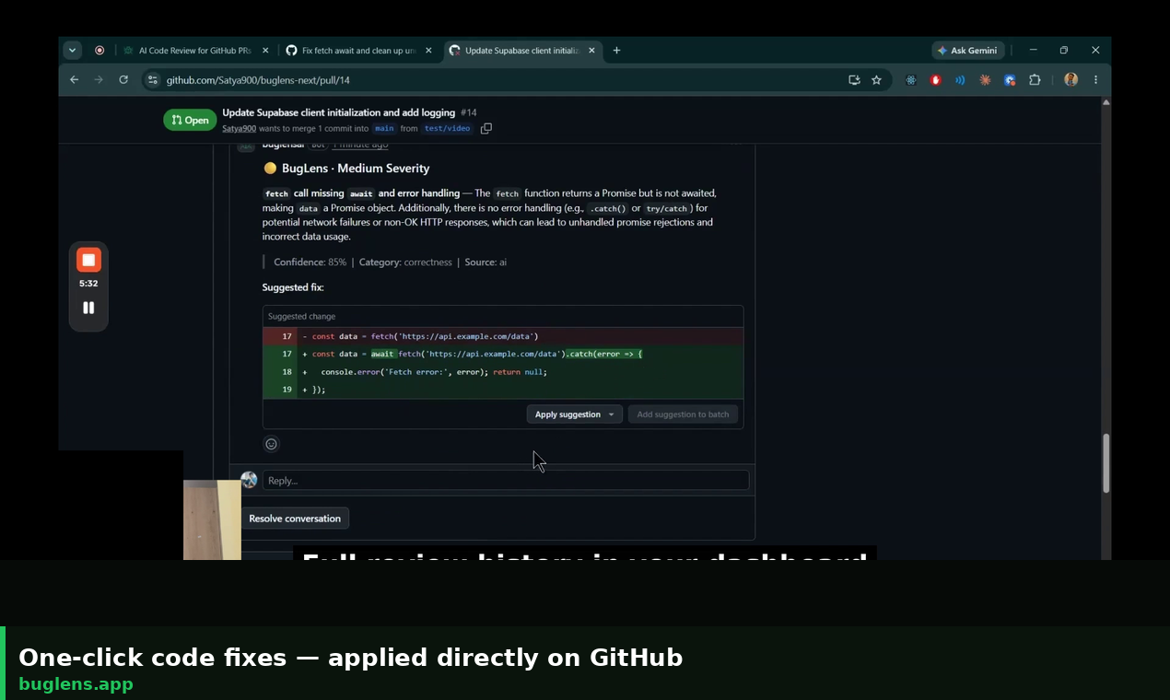1170x700 pixels.
Task: Open the tab search dropdown in Chrome
Action: 72,51
